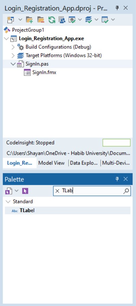
Task: Click the Build Groups gear icon
Action: point(72,20)
